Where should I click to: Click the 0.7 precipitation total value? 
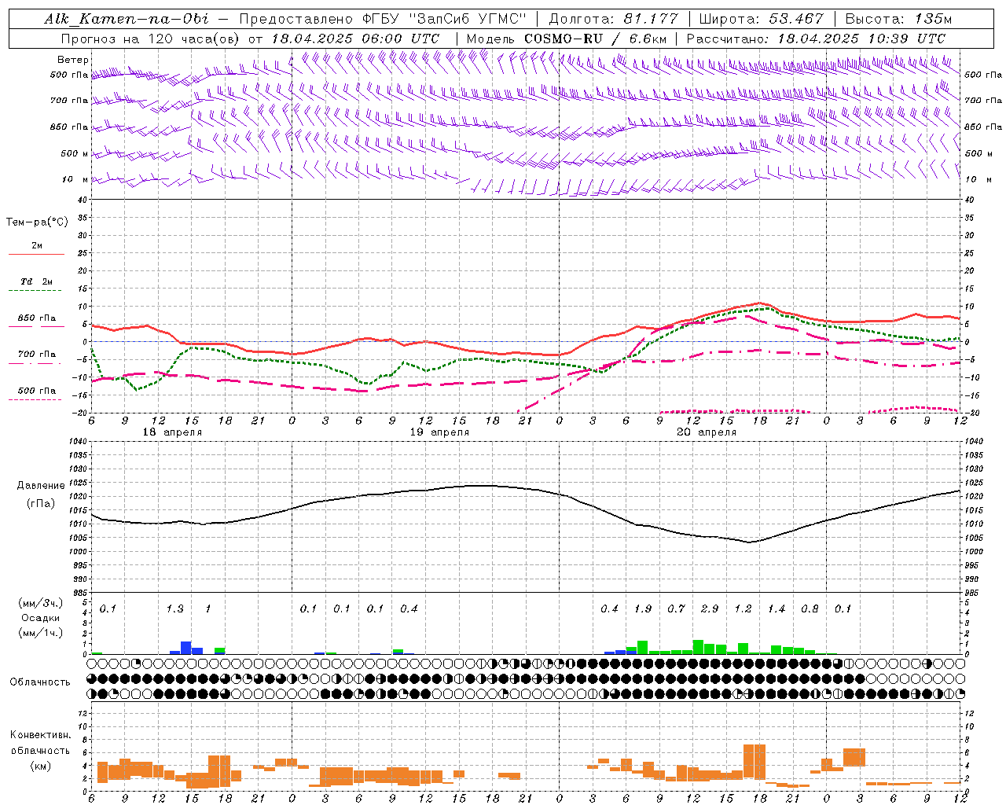(x=676, y=609)
